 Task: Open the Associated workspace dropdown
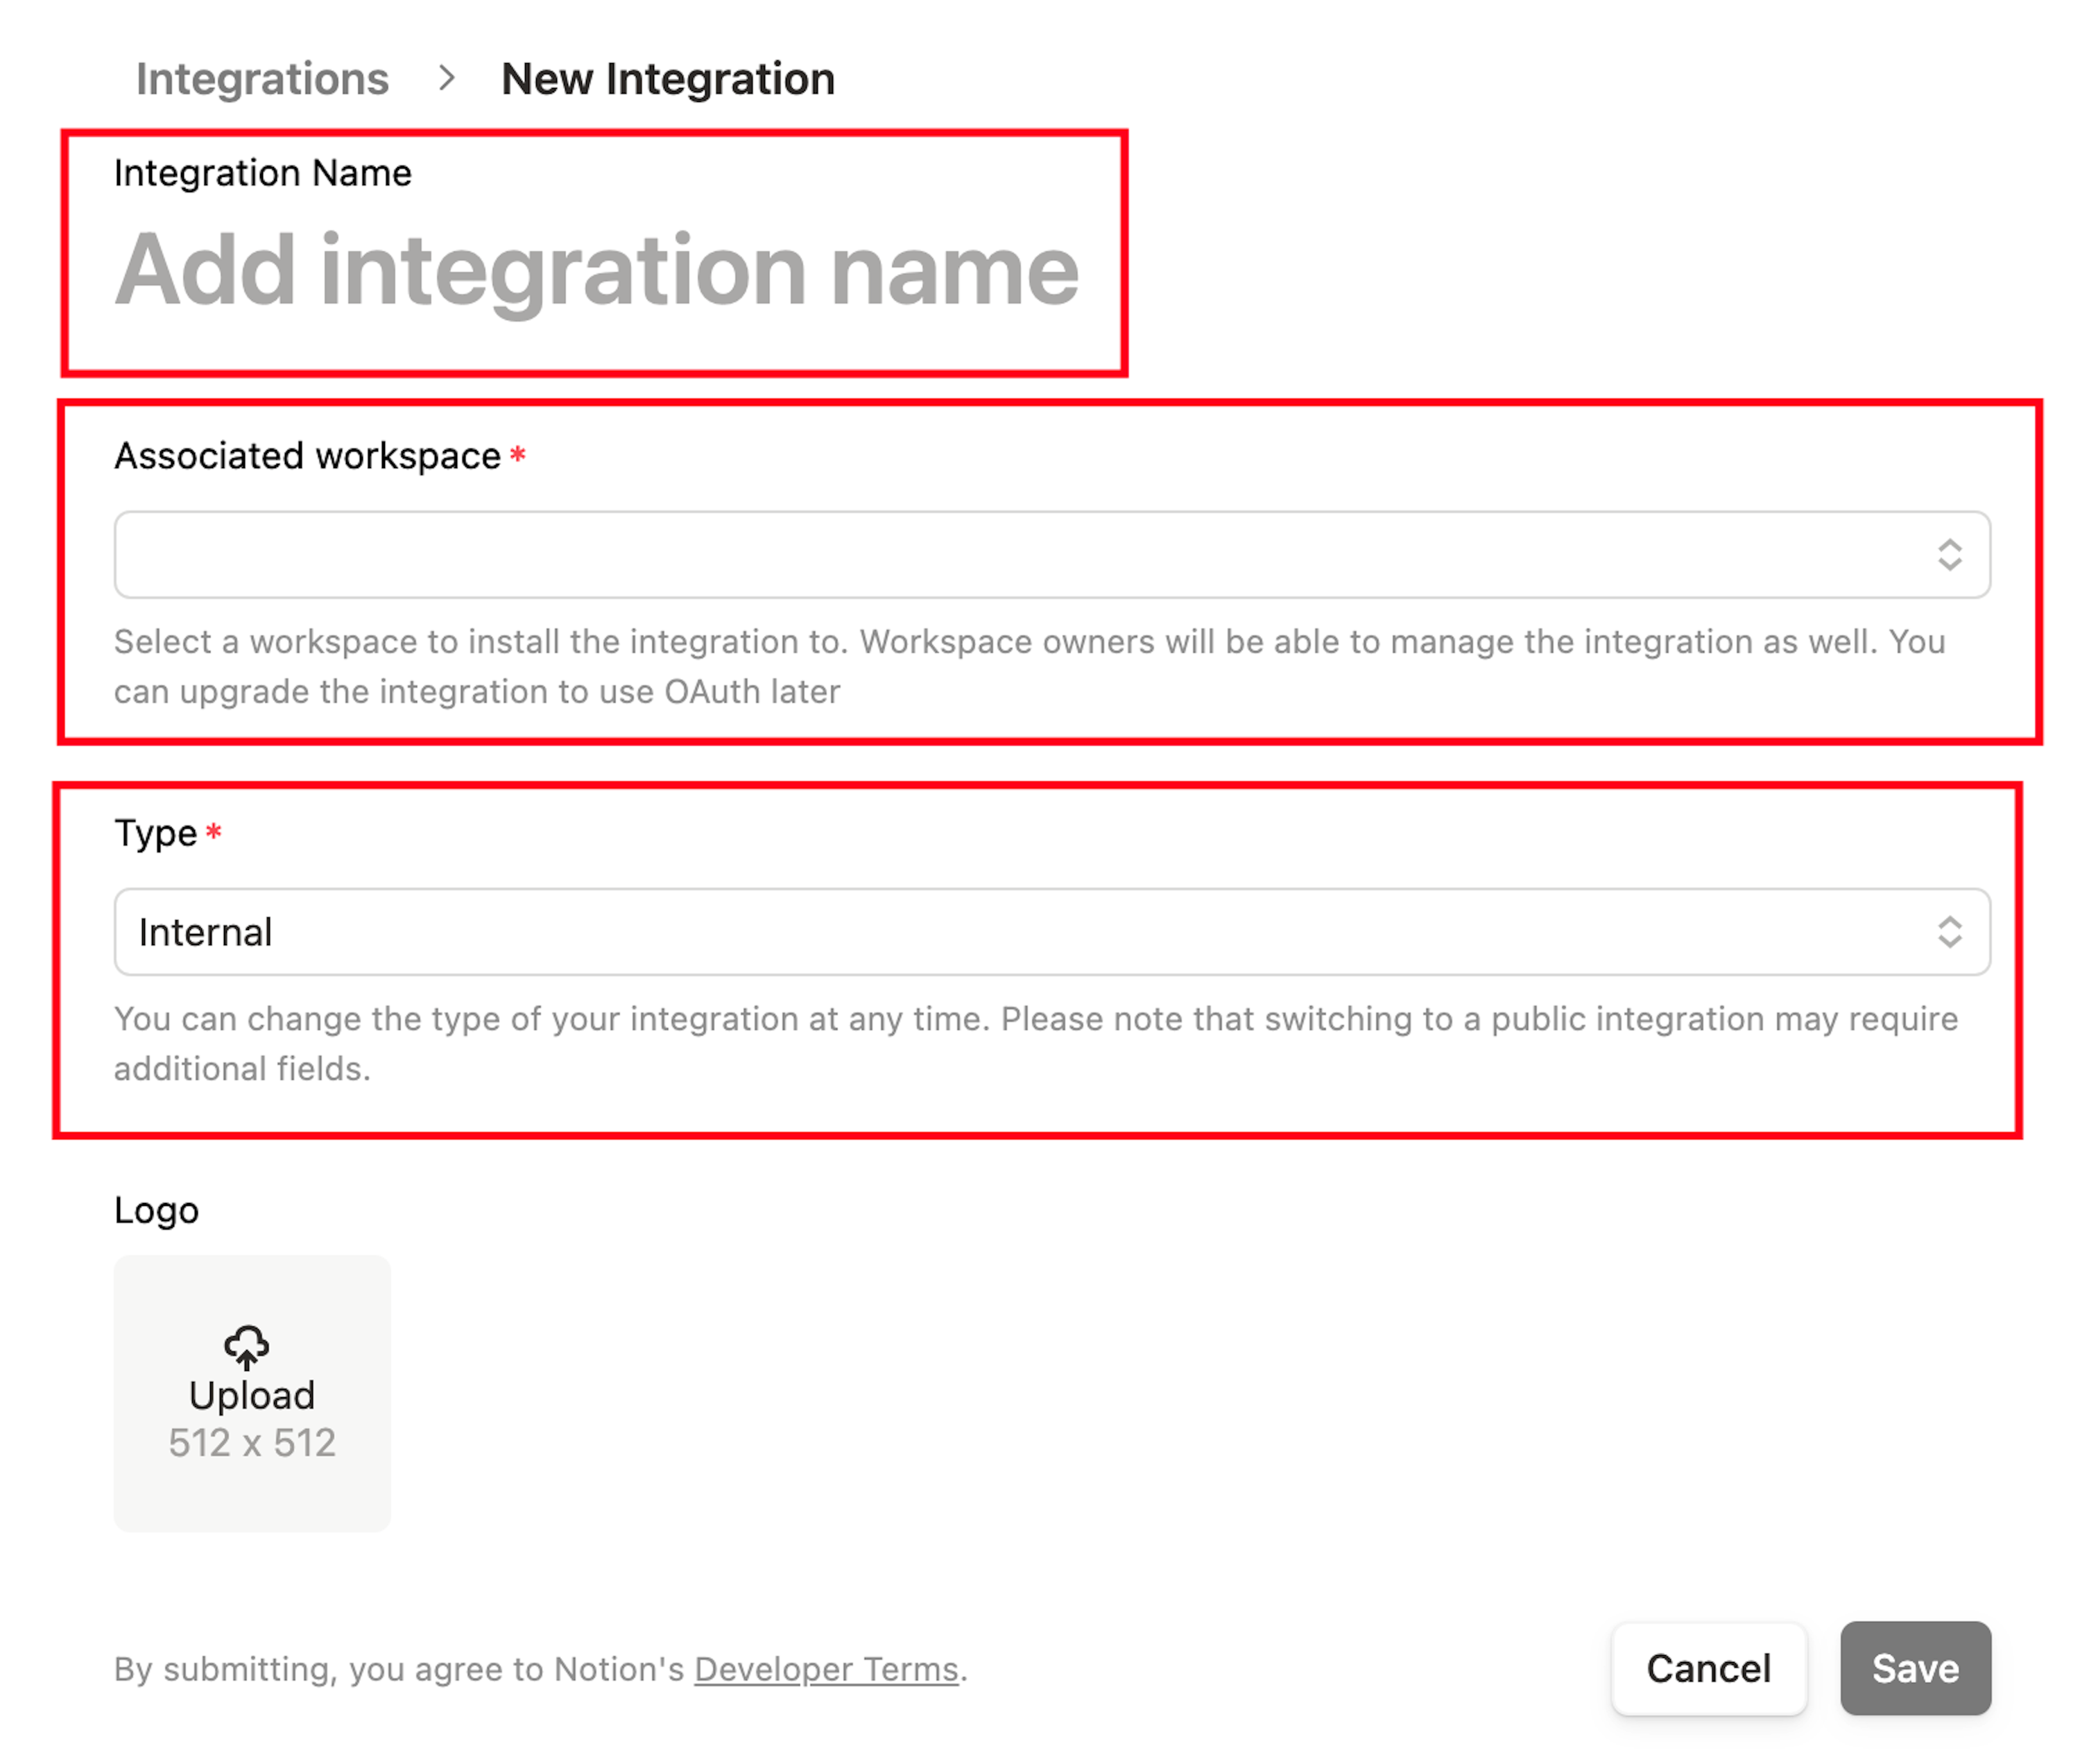click(1052, 555)
